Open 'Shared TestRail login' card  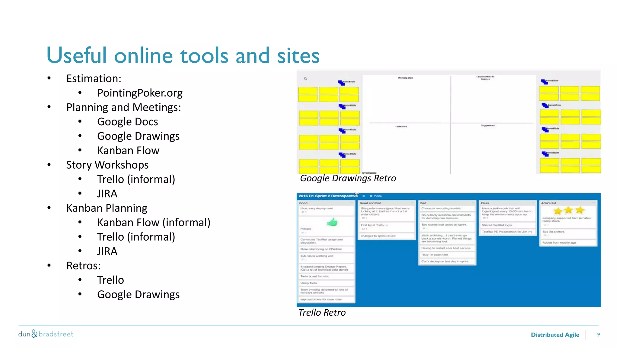(497, 225)
